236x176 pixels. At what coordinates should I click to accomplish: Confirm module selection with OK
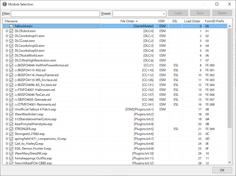222,170
